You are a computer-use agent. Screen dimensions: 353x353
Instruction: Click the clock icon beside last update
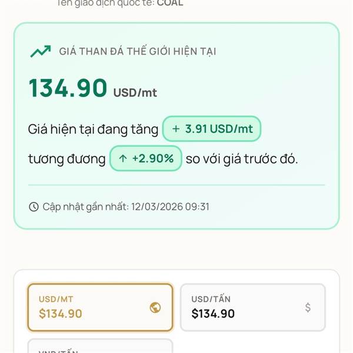tap(34, 207)
